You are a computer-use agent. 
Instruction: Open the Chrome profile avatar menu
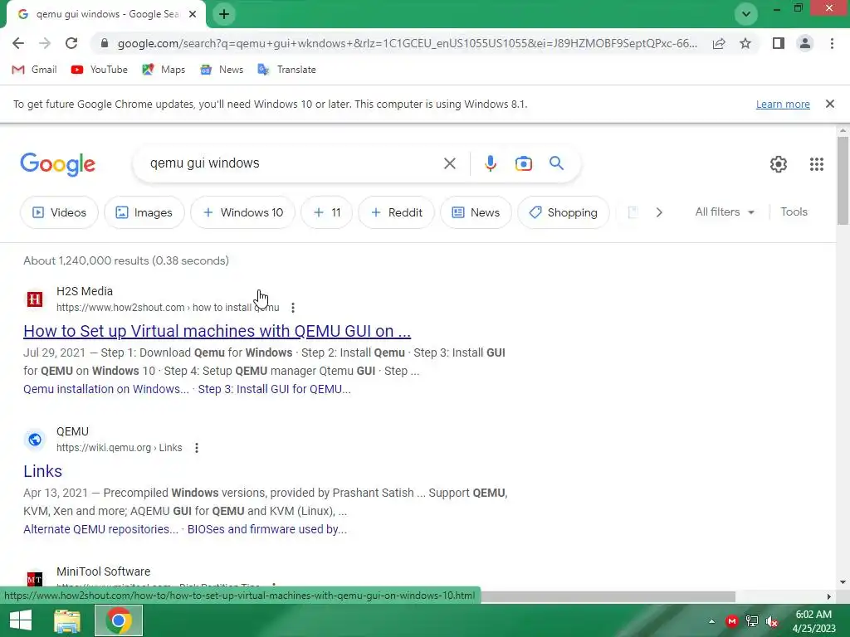[805, 43]
